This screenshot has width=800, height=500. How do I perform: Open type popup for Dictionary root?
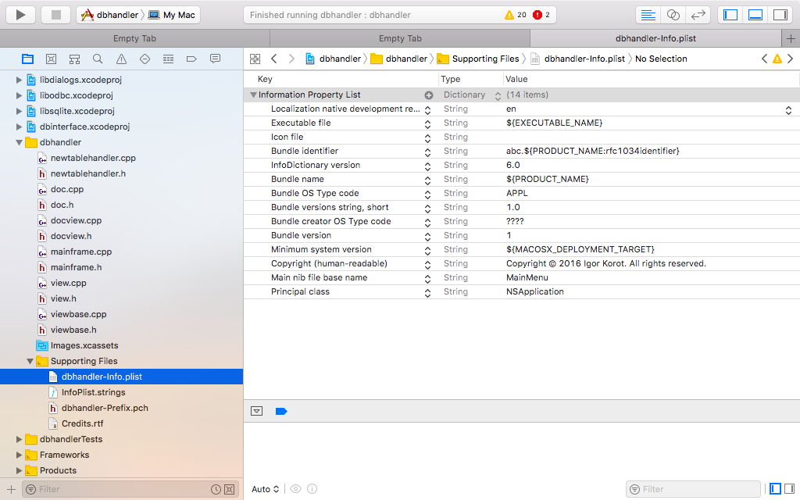(x=498, y=95)
